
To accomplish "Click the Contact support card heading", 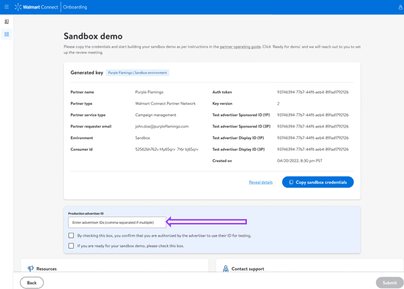I will tap(248, 269).
